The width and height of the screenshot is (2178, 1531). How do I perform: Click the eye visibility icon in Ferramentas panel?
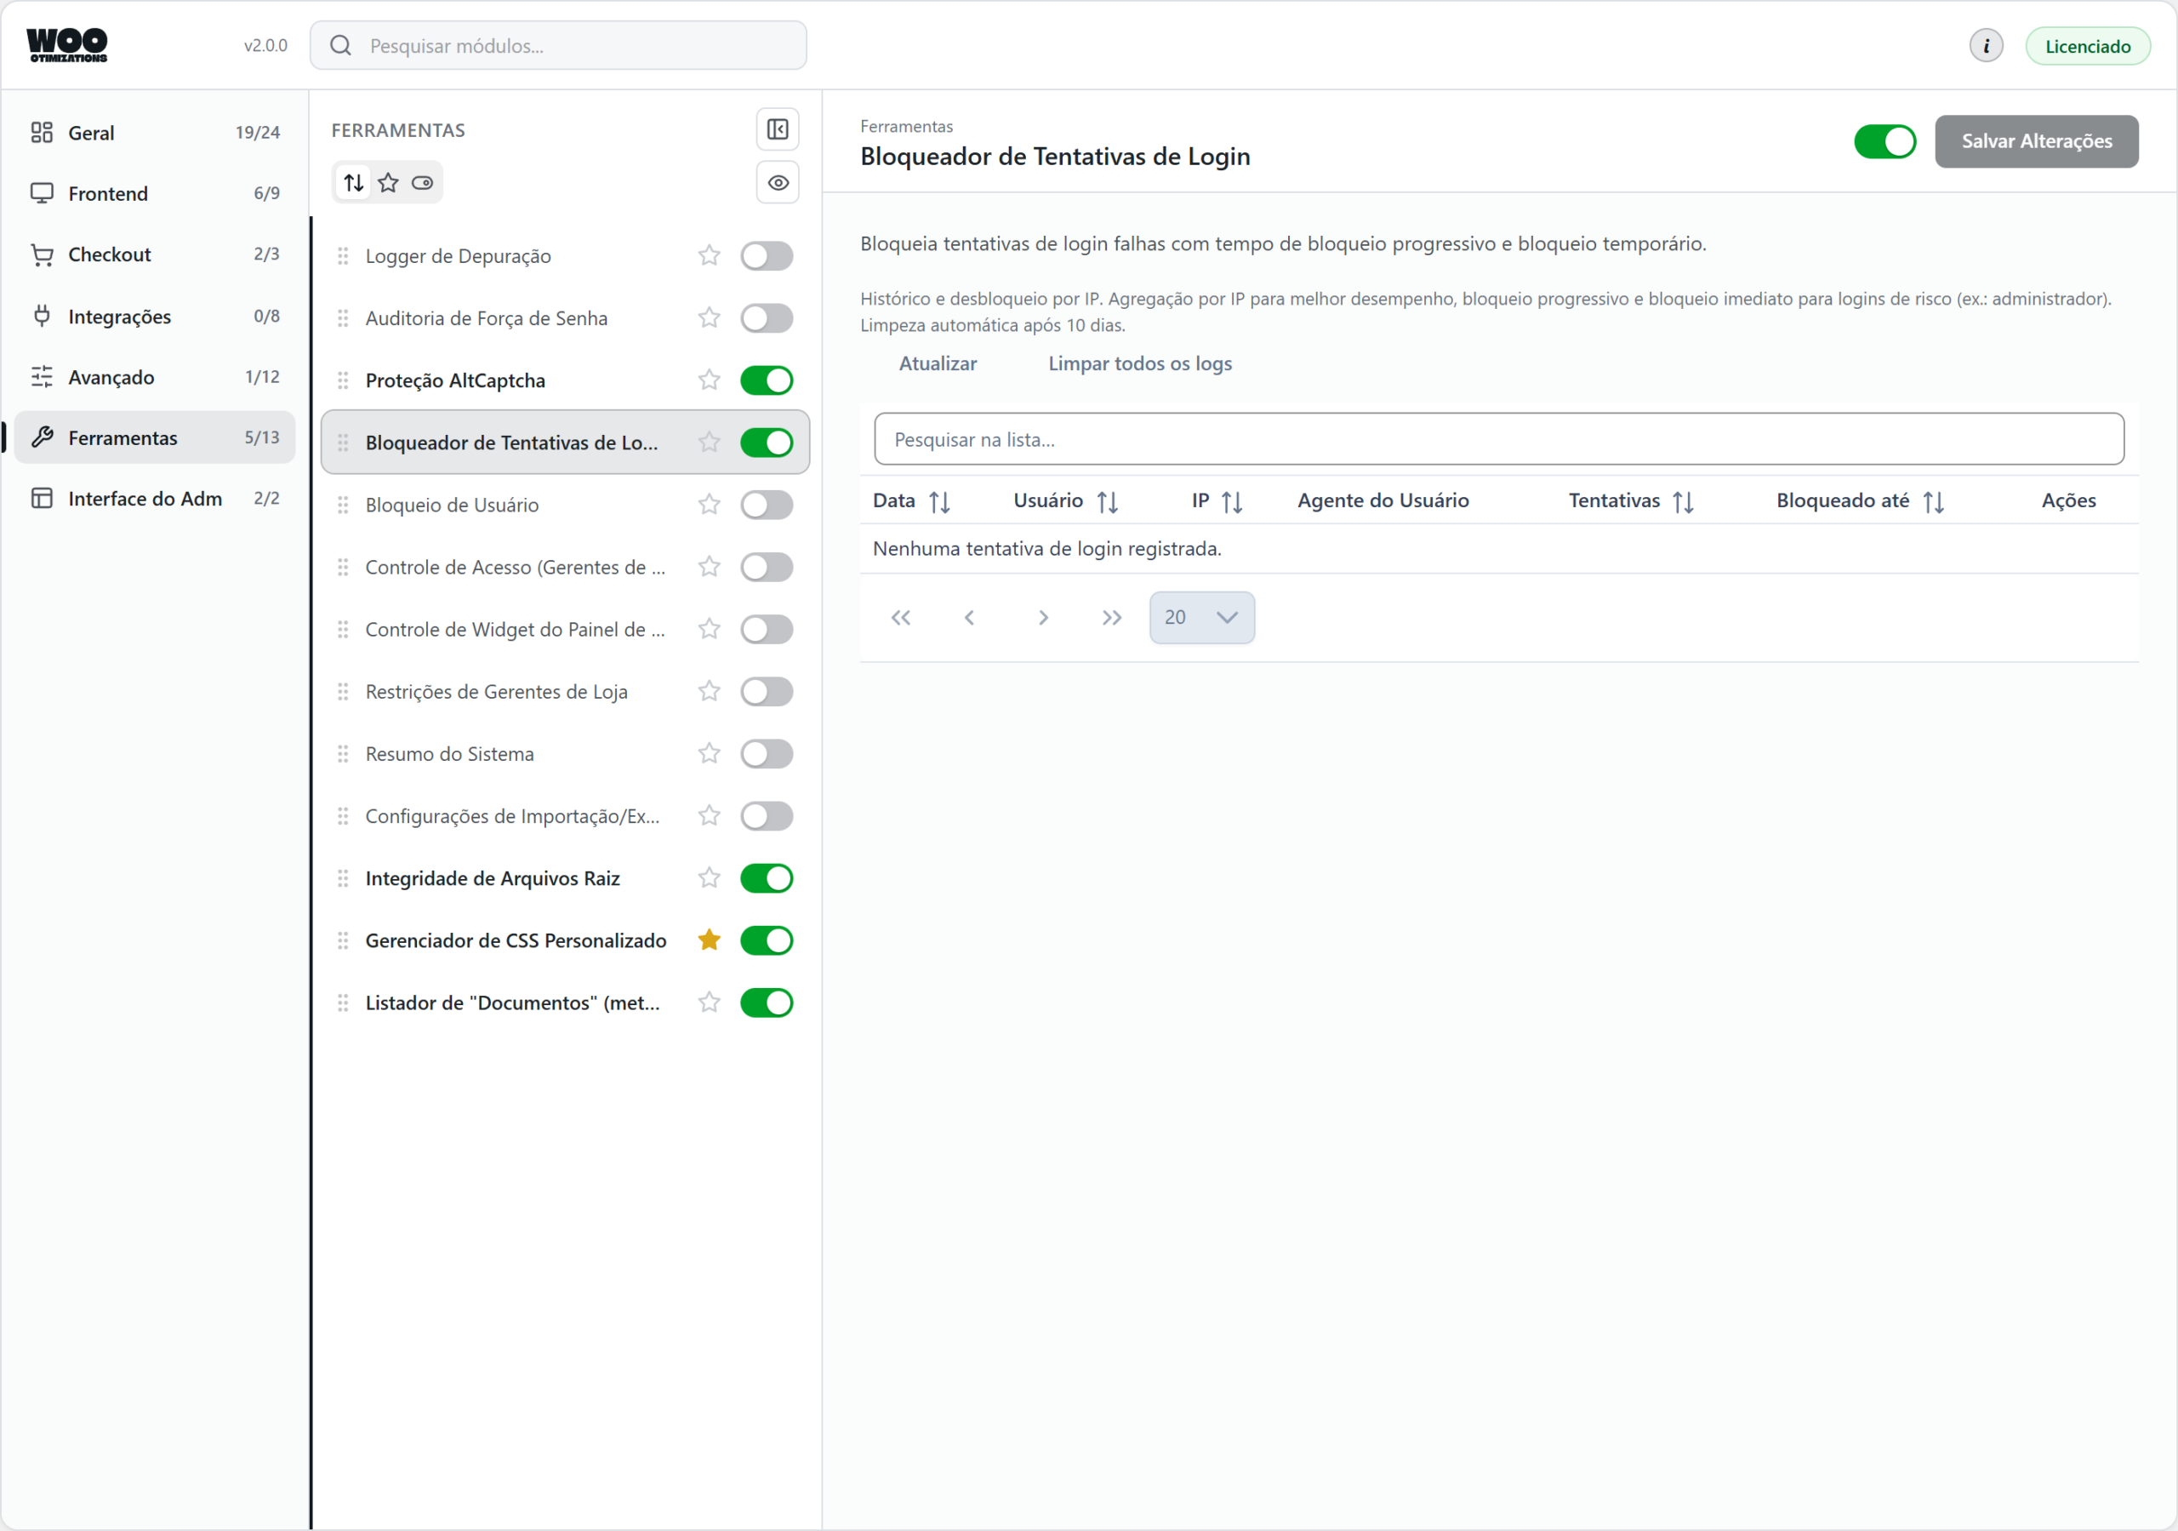[x=777, y=182]
